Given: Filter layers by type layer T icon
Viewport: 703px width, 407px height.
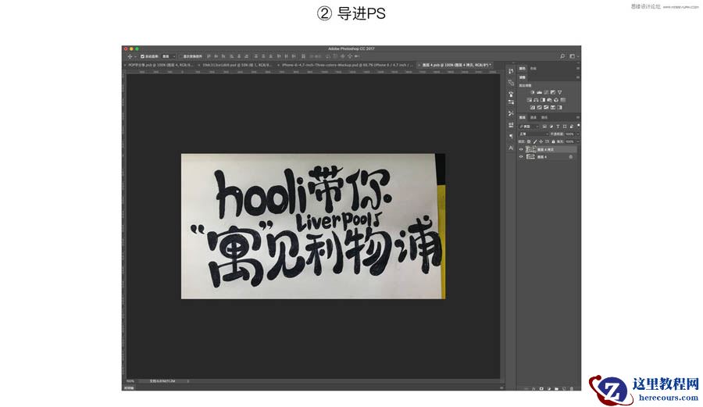Looking at the screenshot, I should 558,127.
